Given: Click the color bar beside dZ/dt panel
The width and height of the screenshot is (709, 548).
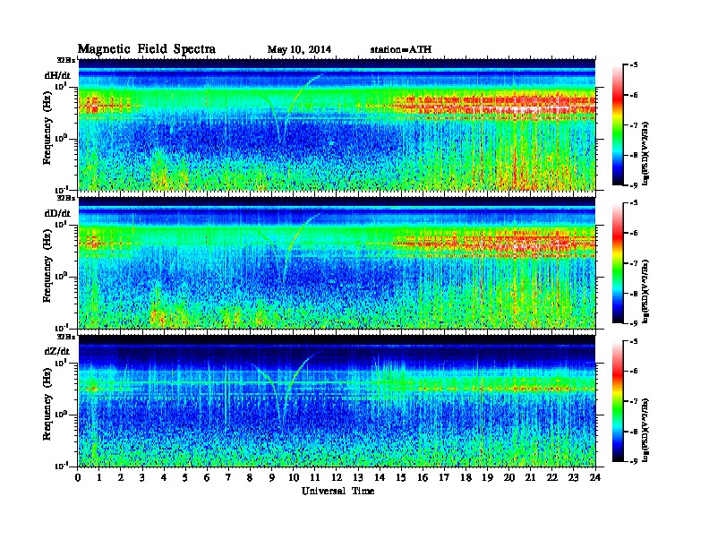Looking at the screenshot, I should pos(618,401).
